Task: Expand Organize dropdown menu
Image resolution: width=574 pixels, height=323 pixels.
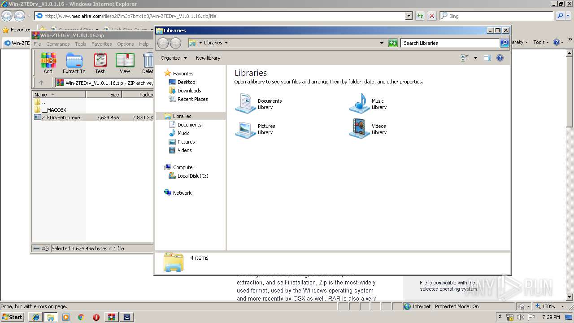Action: point(174,58)
